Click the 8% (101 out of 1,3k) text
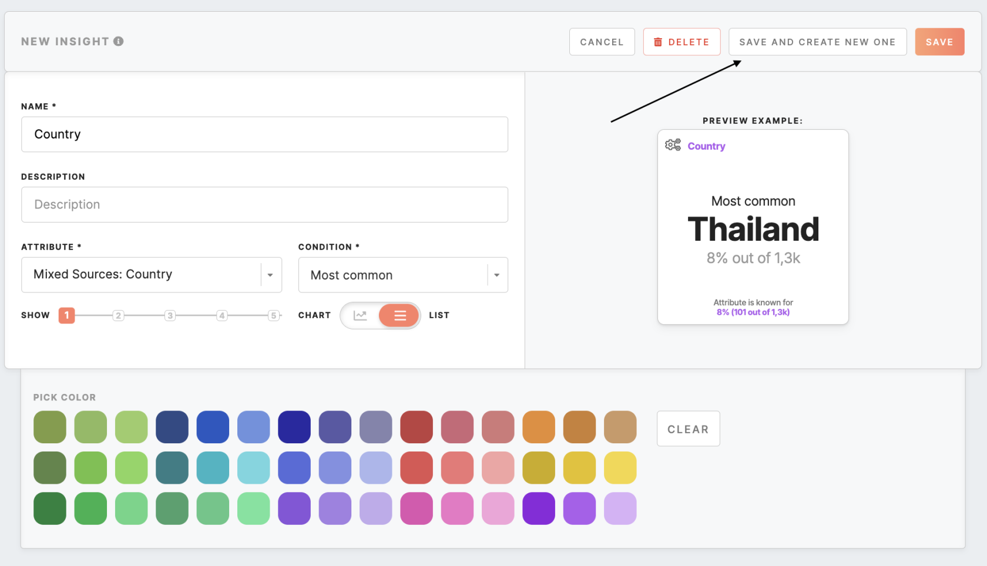This screenshot has height=566, width=987. (753, 312)
